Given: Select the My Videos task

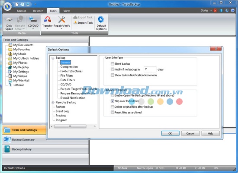Looking at the screenshot, I should [18, 76].
